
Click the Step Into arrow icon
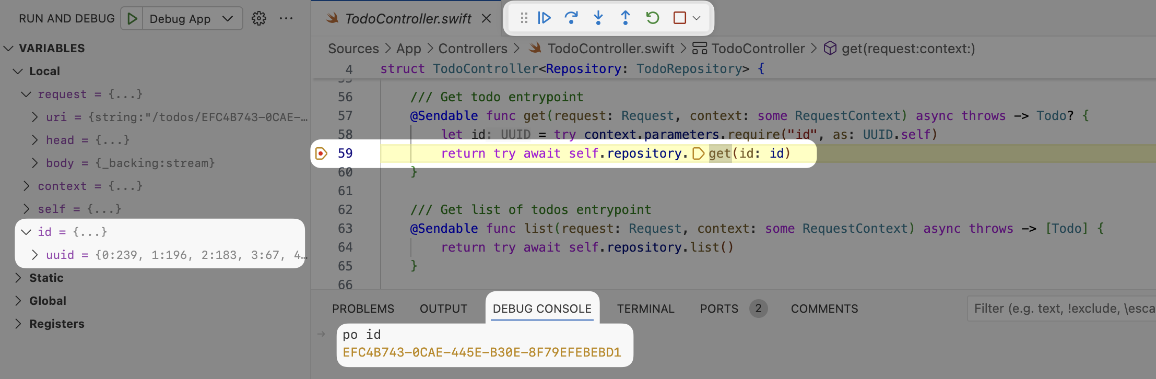tap(598, 18)
